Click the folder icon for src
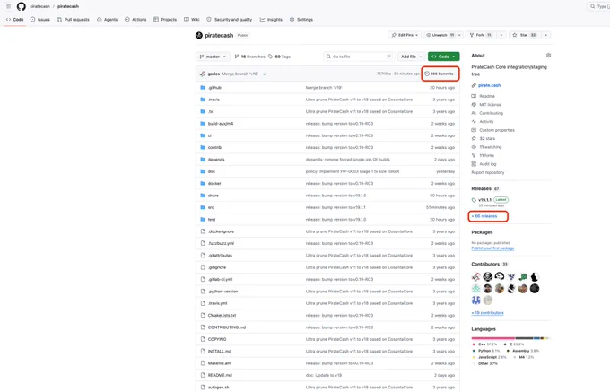The height and width of the screenshot is (392, 610). (203, 207)
